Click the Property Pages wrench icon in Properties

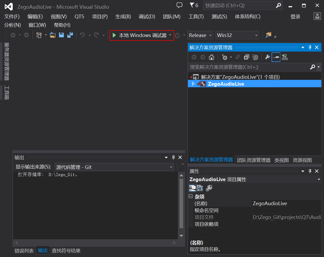point(209,188)
